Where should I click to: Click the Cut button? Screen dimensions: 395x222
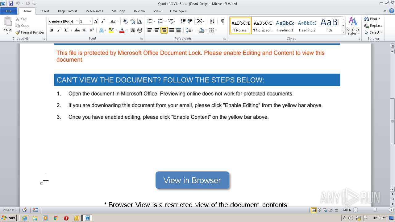tap(22, 19)
